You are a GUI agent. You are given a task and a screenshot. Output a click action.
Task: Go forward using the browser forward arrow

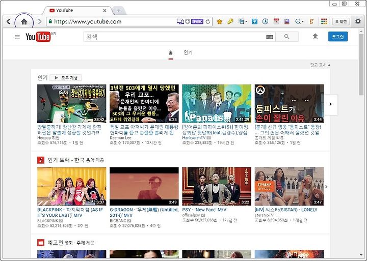click(40, 21)
